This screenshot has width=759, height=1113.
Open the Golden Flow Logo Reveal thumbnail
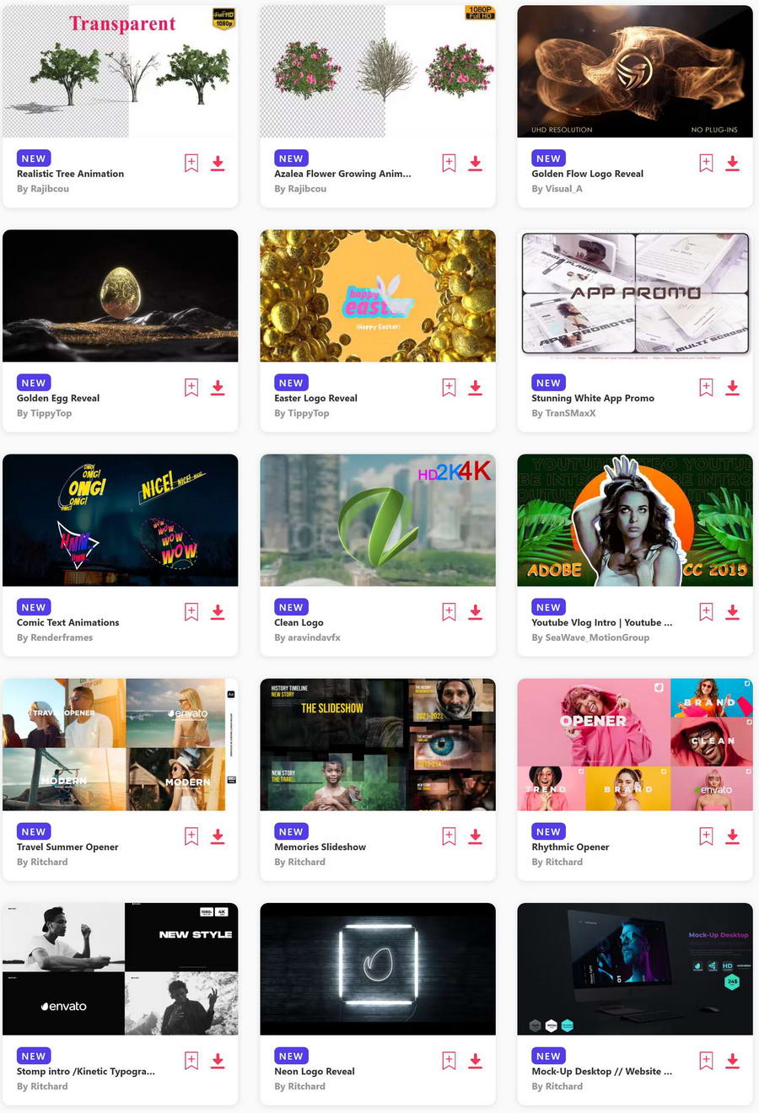point(635,72)
